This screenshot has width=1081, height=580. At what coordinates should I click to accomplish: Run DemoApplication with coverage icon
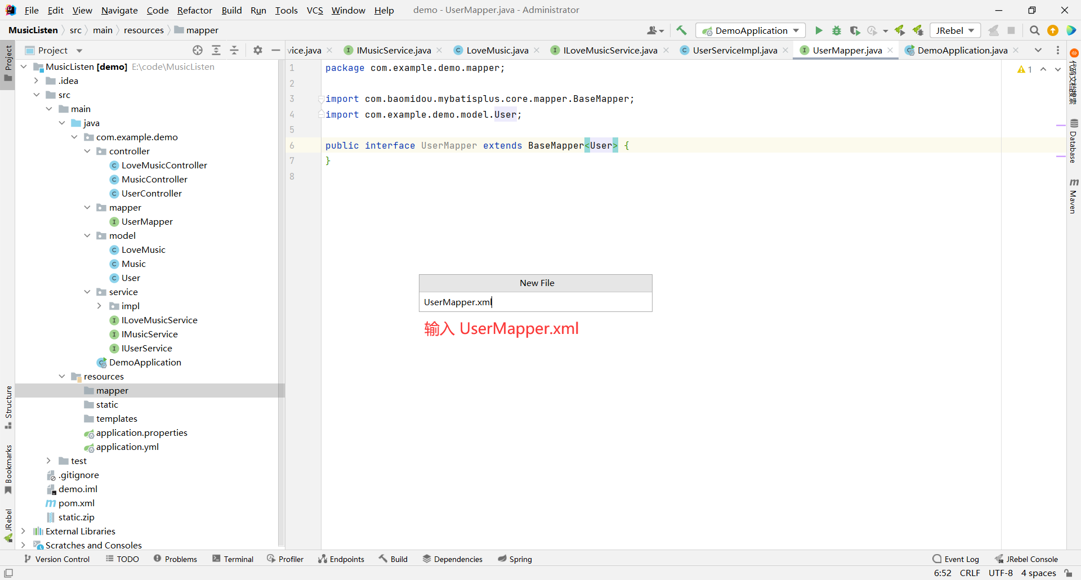point(855,30)
